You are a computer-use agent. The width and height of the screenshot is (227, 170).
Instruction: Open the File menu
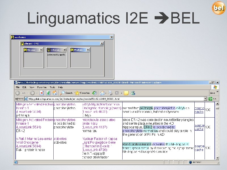[18, 87]
